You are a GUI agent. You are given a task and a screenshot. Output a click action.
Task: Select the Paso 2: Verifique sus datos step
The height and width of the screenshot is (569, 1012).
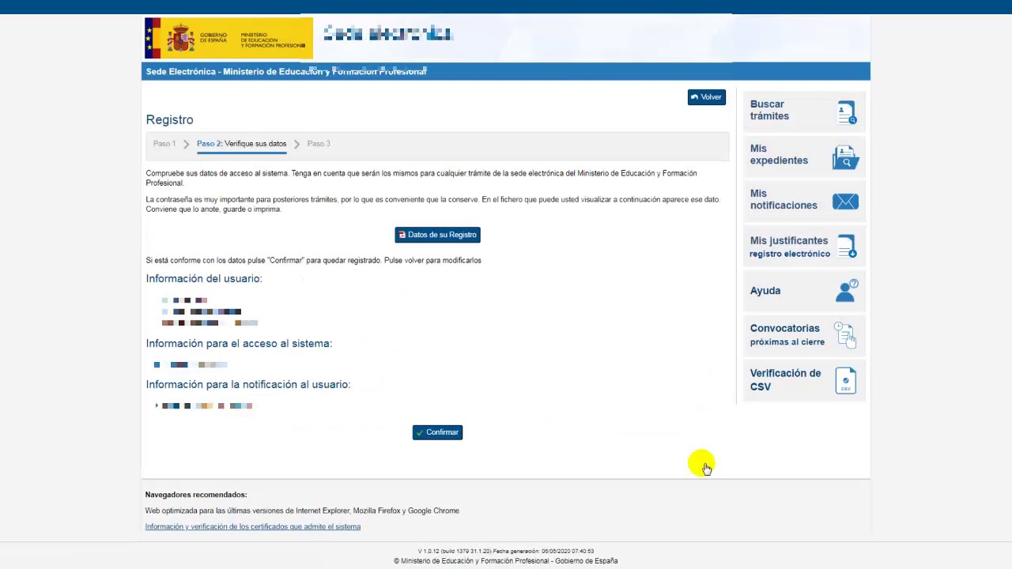[241, 143]
